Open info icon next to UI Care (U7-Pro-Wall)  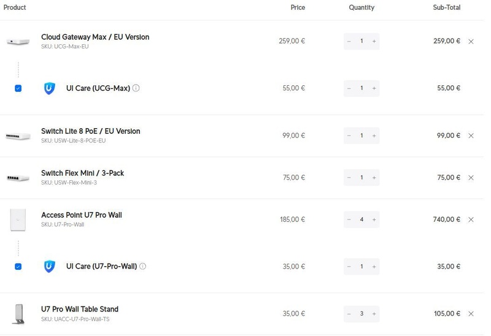click(142, 266)
